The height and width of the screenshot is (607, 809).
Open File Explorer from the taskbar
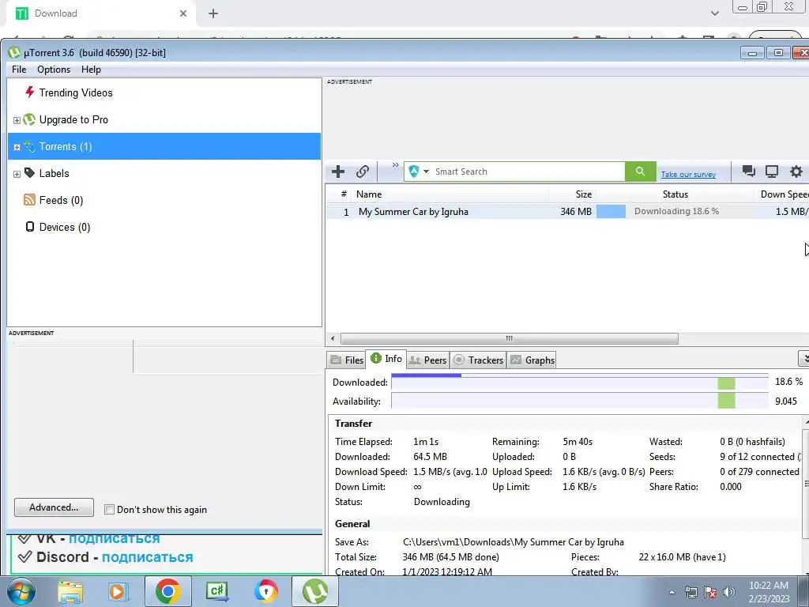click(70, 592)
